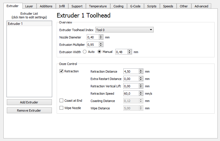The image size is (220, 141).
Task: Enable the Coast at End checkbox
Action: click(x=61, y=101)
